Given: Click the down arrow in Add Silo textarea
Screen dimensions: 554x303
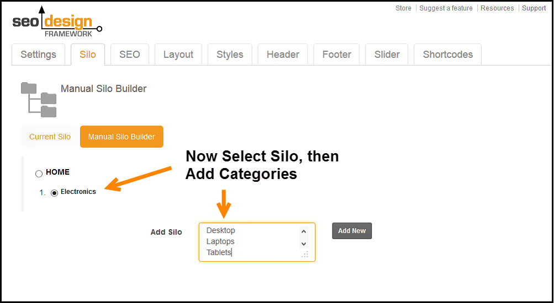Looking at the screenshot, I should click(303, 244).
